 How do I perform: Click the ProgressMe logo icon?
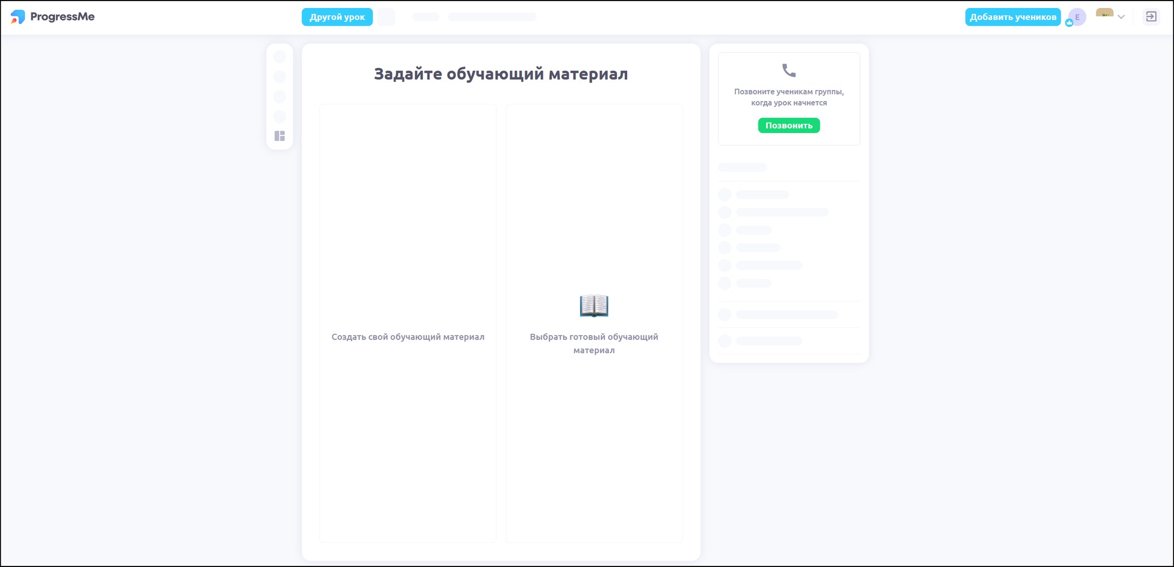tap(18, 17)
